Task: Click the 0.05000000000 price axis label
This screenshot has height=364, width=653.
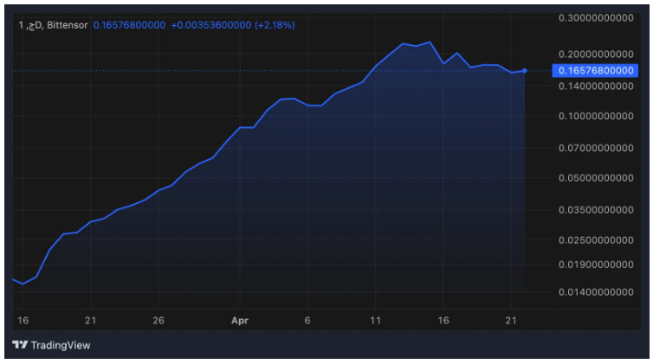Action: [596, 178]
